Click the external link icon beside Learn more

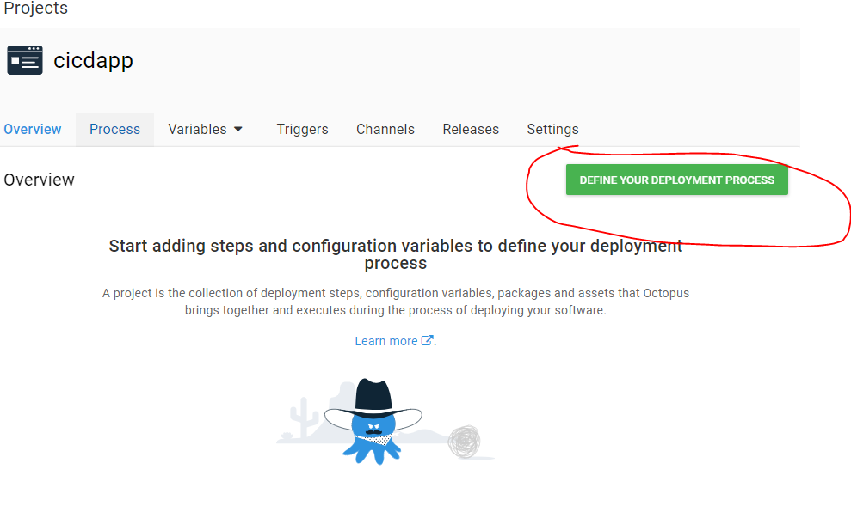point(427,341)
